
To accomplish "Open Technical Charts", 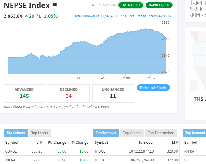I will tap(153, 88).
